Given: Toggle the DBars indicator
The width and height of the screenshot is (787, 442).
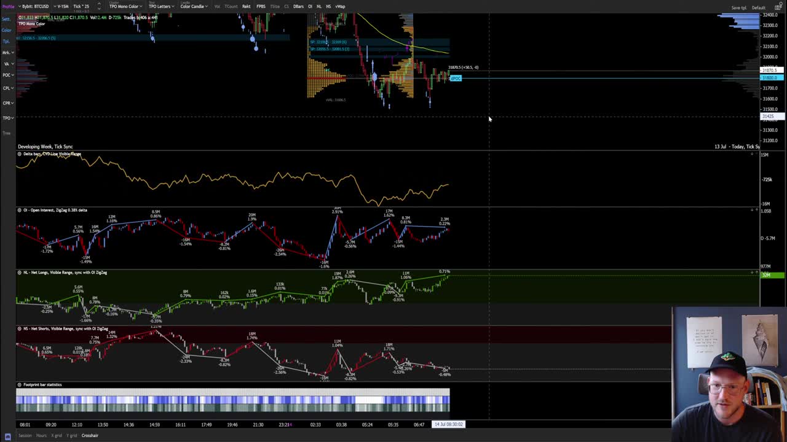Looking at the screenshot, I should point(298,6).
